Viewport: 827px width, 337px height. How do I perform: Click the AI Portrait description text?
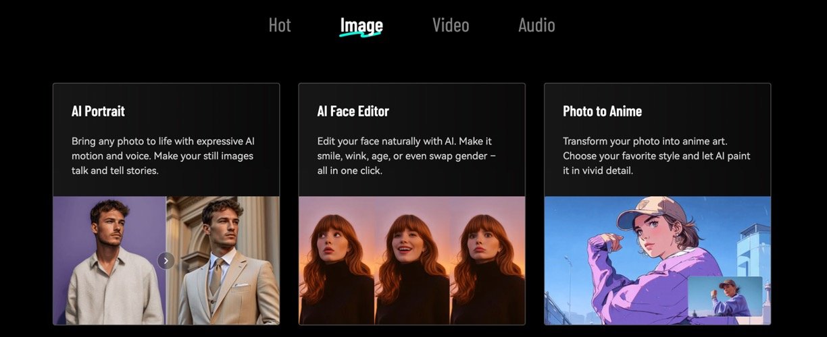point(163,156)
